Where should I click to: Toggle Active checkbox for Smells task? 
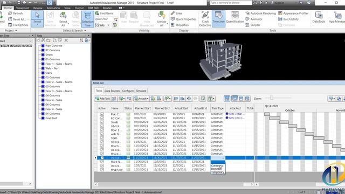[x=102, y=122]
